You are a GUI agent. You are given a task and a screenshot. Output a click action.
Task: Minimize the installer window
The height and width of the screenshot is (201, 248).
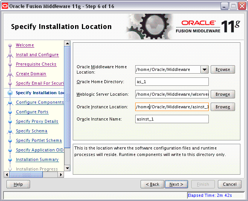click(x=224, y=6)
